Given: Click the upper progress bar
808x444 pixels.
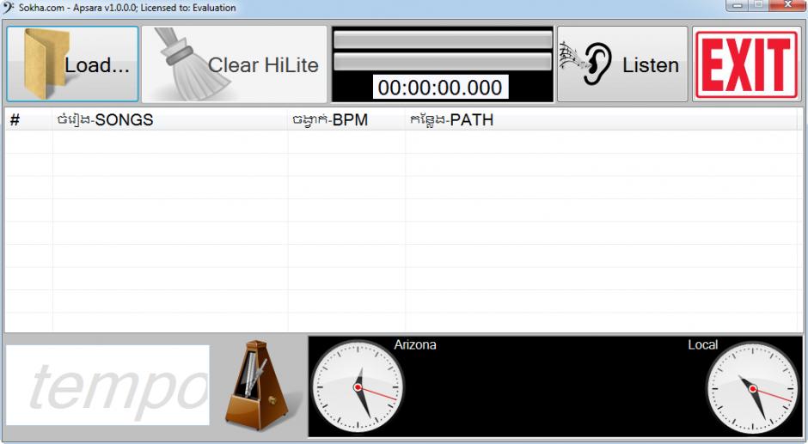Looking at the screenshot, I should (x=443, y=40).
